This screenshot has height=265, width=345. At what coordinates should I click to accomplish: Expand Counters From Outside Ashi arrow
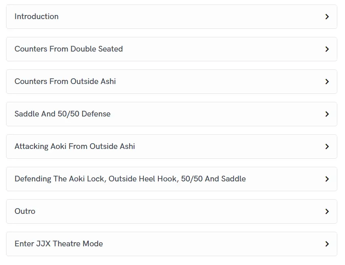tap(327, 82)
